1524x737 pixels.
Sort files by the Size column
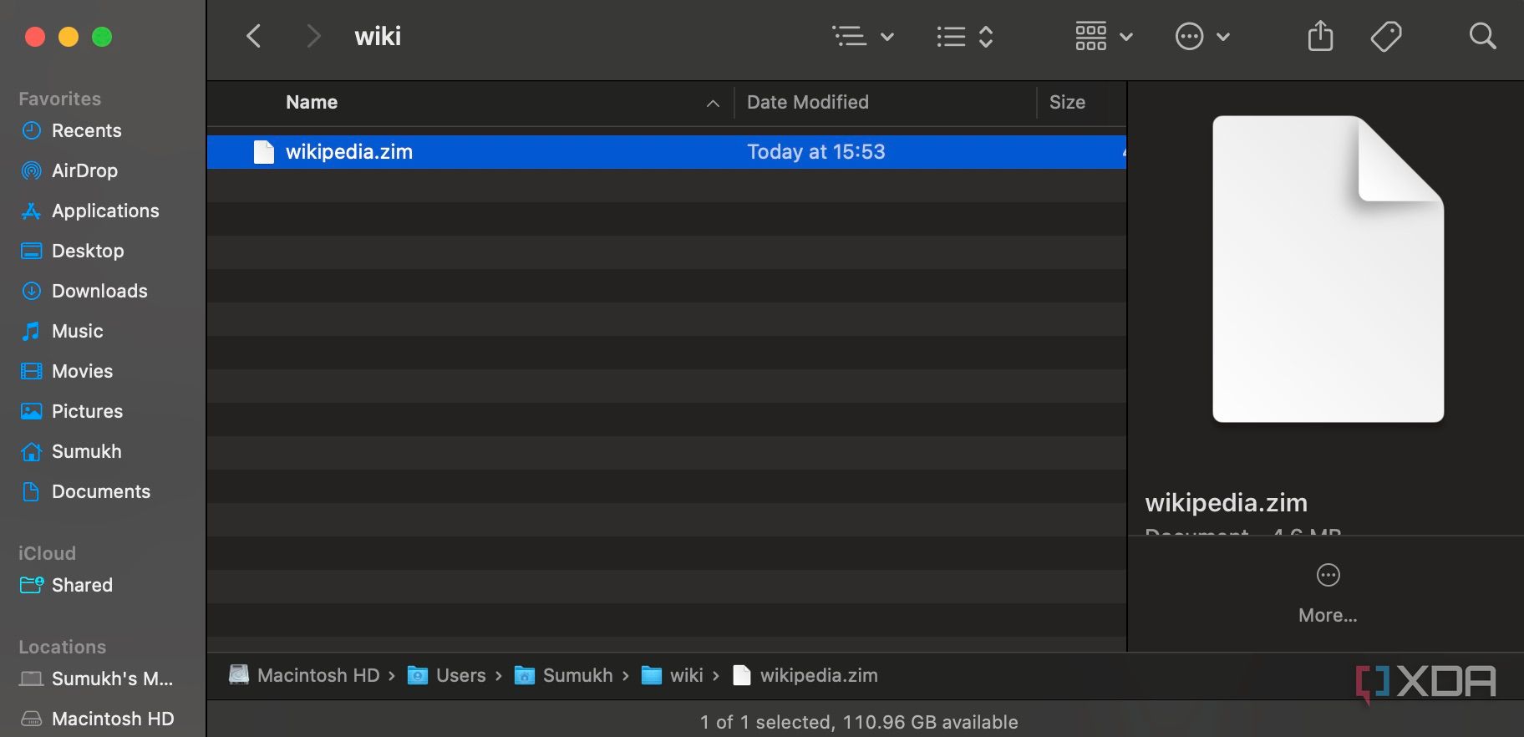point(1067,102)
